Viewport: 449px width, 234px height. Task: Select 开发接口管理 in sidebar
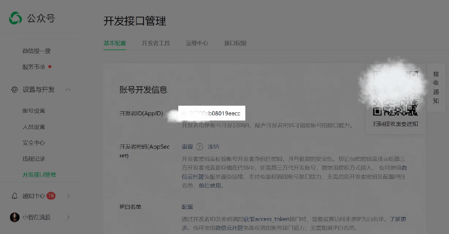[39, 175]
